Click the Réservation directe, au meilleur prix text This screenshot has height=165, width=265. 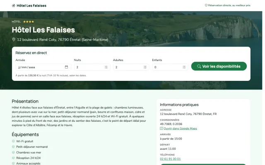229,5
